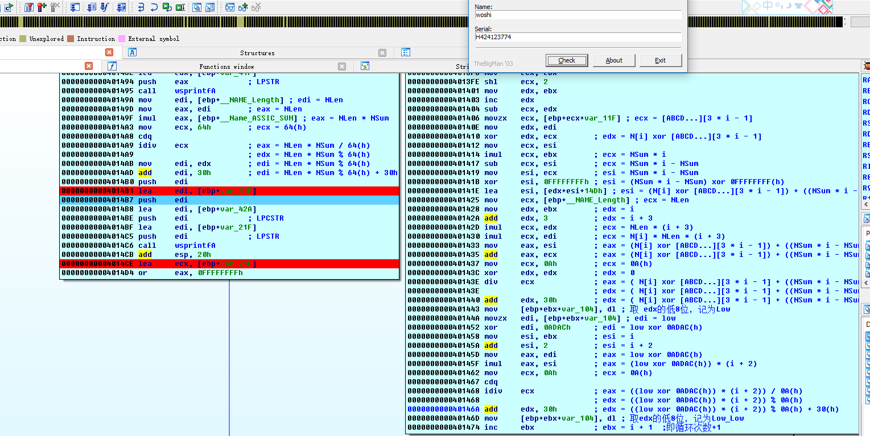Click the Check button in crackme dialog

567,60
